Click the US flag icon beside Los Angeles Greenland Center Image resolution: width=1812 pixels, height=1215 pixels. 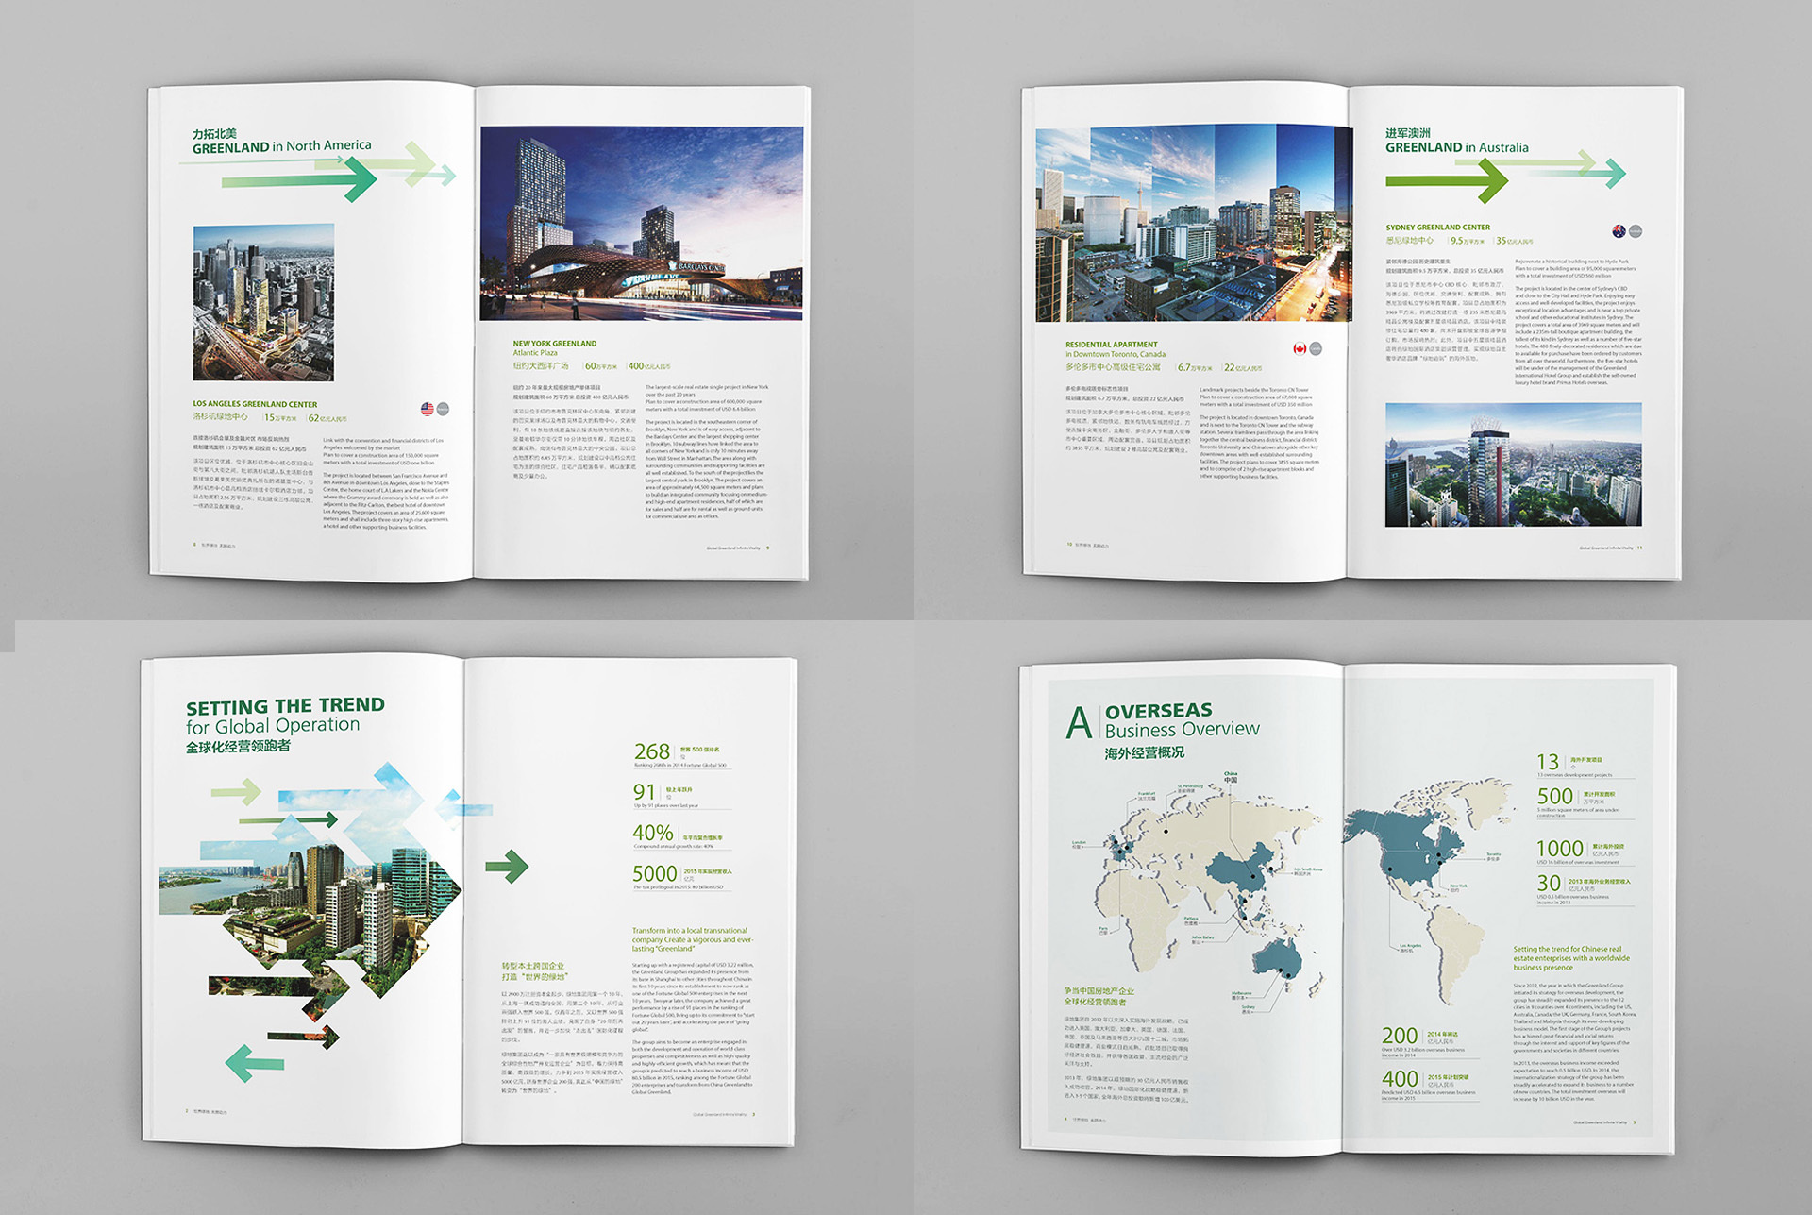(427, 409)
